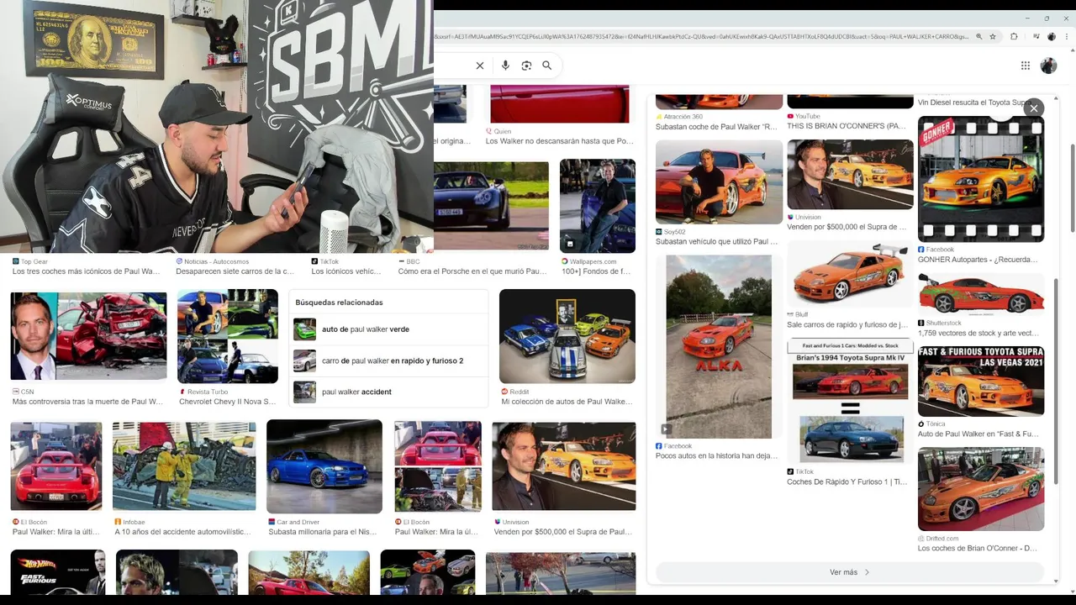Expand more results with Ver más
Image resolution: width=1076 pixels, height=605 pixels.
(849, 572)
